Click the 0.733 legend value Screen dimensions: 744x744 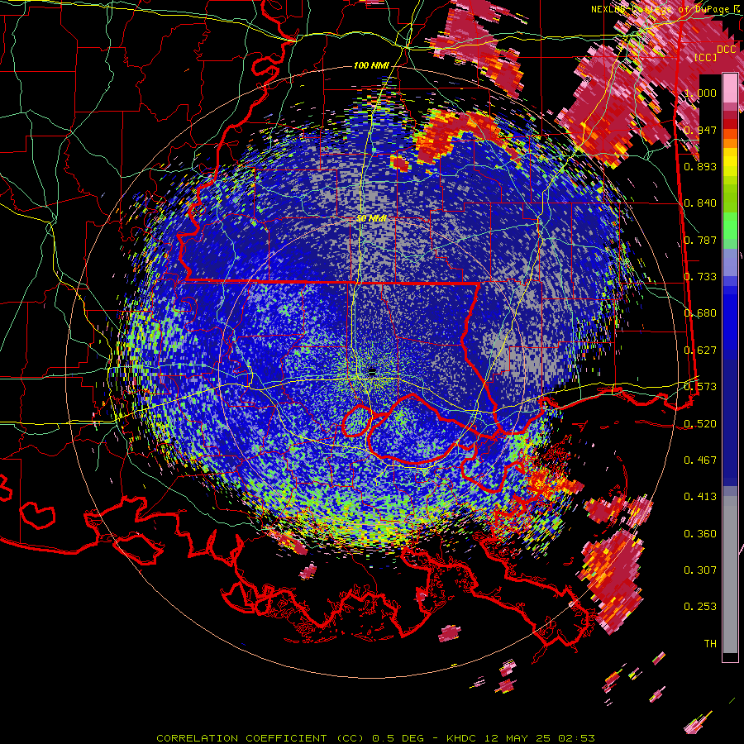point(700,277)
